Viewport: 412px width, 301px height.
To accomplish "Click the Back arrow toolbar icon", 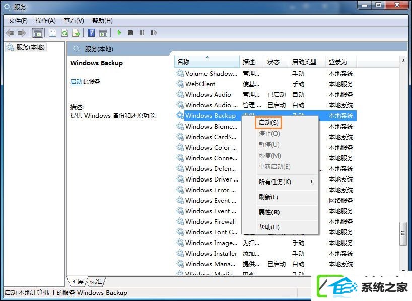I will coord(10,33).
